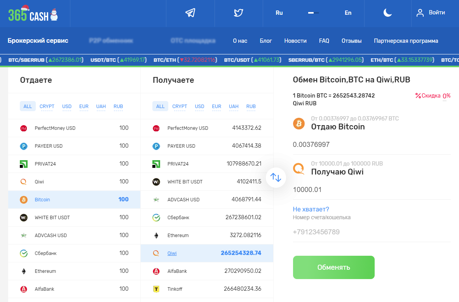This screenshot has width=459, height=302.
Task: Filter Отдаете list by EUR
Action: (84, 106)
